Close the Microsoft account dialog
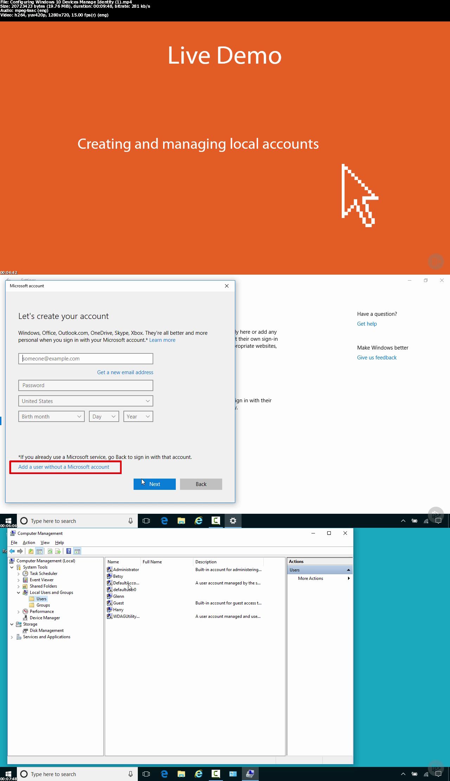 [227, 286]
